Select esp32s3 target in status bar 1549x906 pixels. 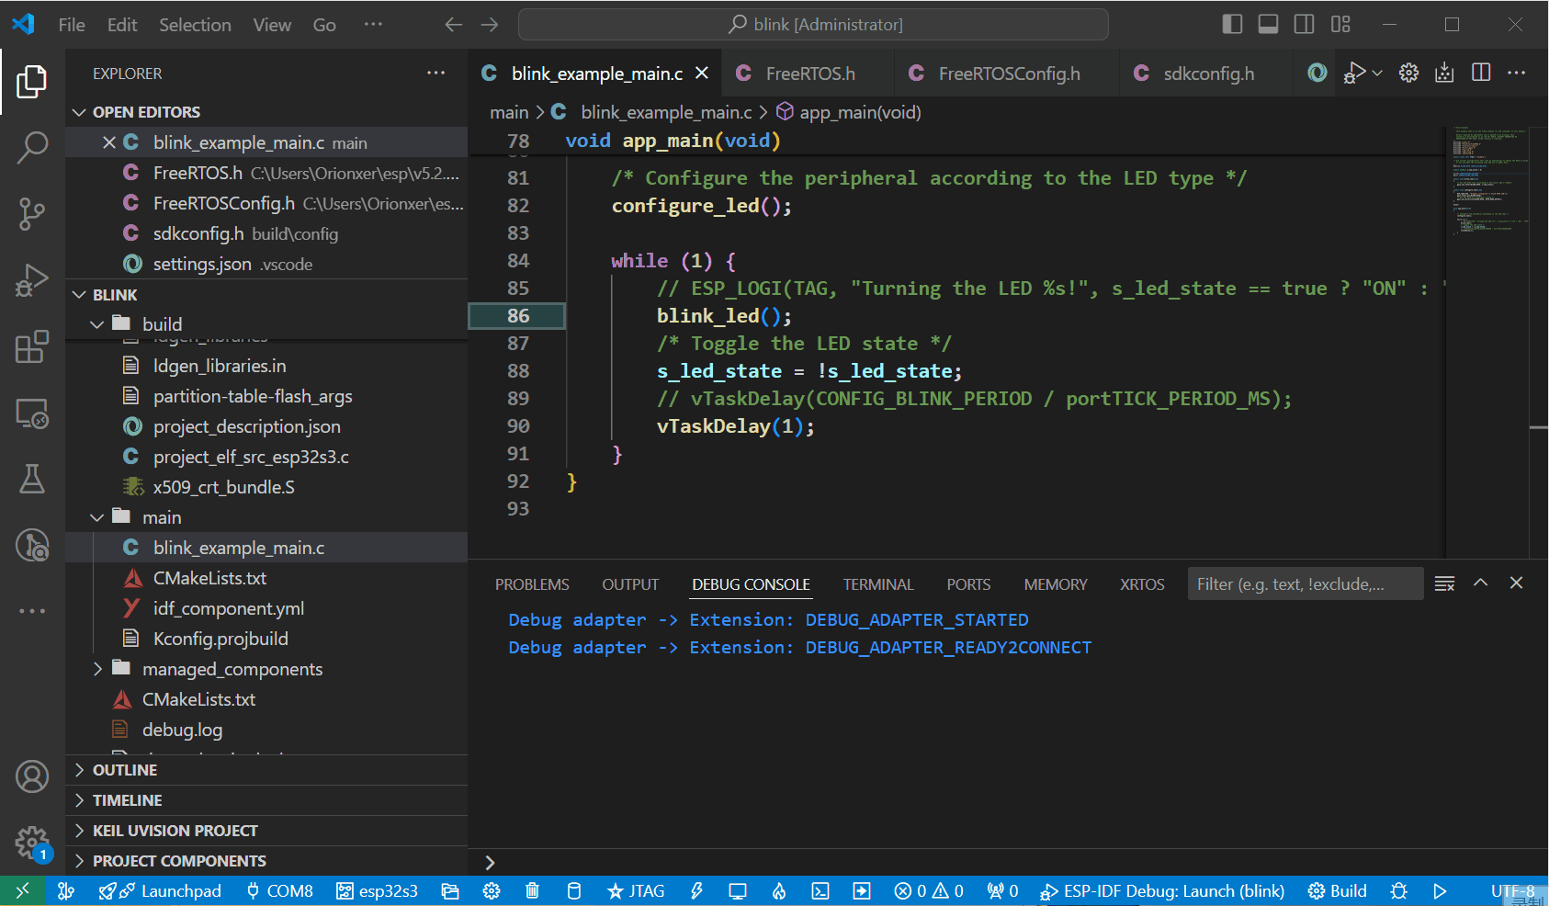[x=377, y=890]
